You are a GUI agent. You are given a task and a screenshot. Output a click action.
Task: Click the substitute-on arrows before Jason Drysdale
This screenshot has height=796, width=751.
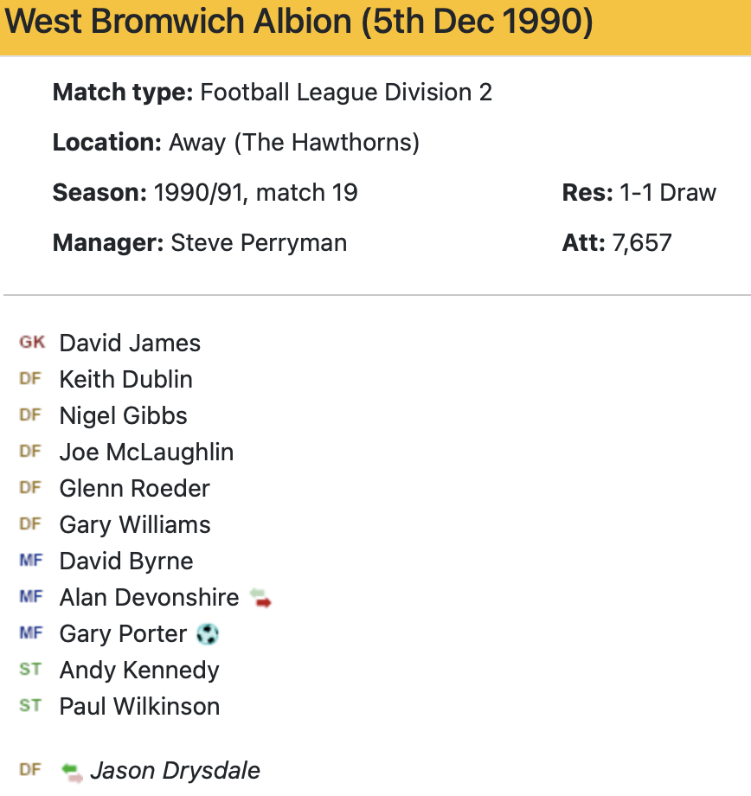73,771
